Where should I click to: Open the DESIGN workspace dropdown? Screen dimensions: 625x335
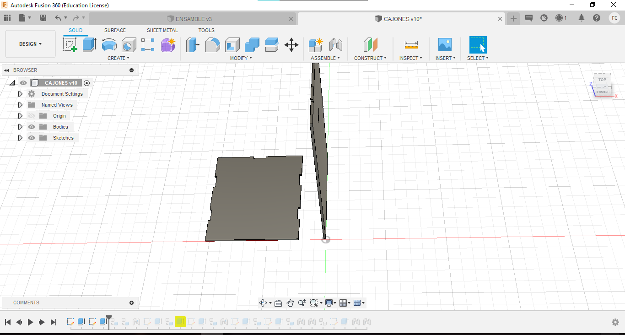tap(30, 44)
